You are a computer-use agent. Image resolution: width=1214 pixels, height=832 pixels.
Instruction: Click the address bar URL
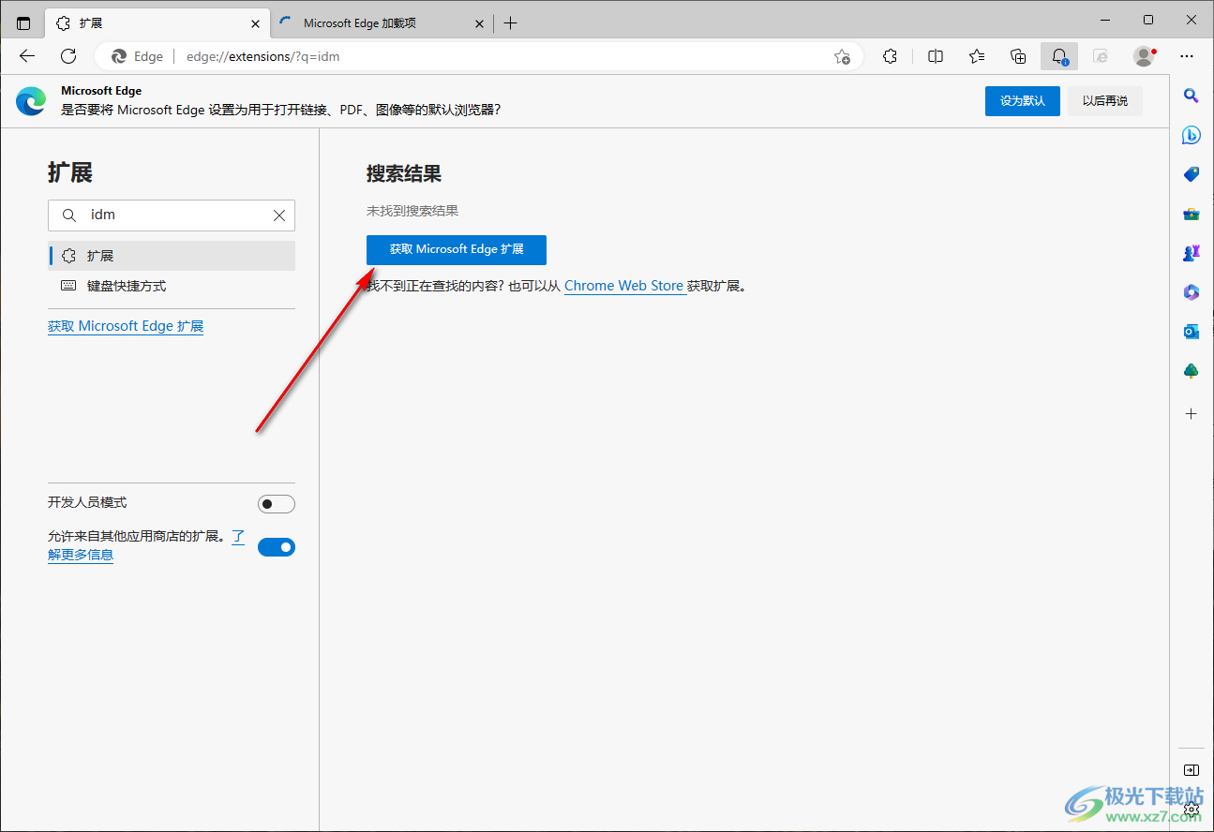(x=262, y=56)
